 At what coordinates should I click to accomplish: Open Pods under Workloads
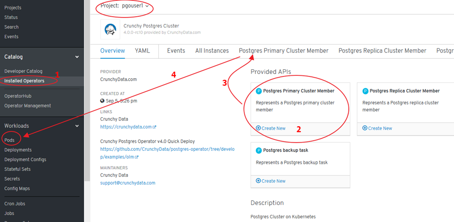coord(9,140)
